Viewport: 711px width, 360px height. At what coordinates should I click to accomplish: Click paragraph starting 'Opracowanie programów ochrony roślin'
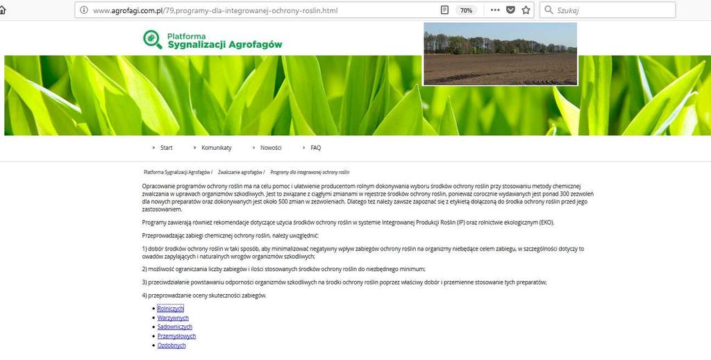click(x=368, y=198)
